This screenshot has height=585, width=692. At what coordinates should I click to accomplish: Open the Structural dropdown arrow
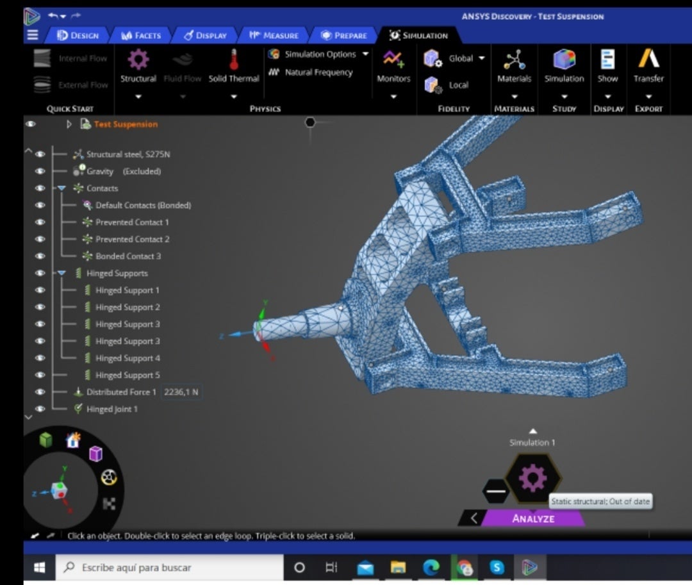(138, 97)
